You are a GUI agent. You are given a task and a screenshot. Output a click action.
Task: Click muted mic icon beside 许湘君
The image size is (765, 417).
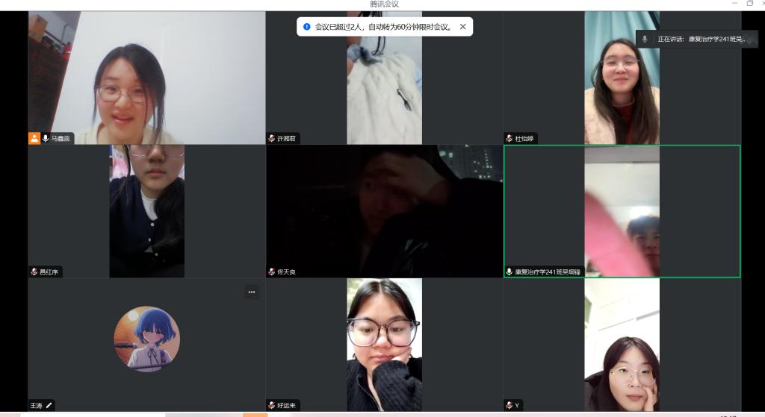click(x=272, y=138)
